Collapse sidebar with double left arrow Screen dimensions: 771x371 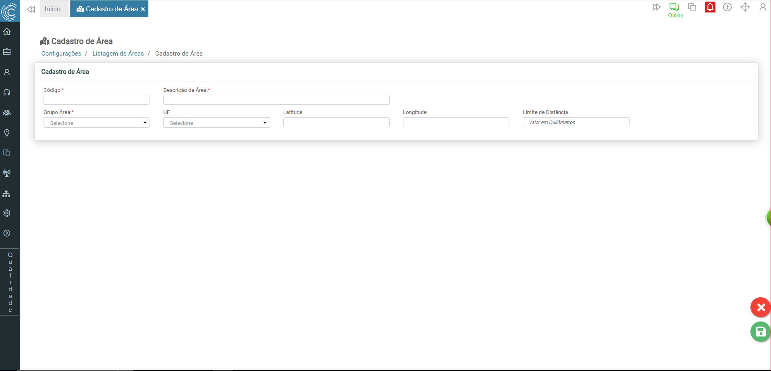[x=31, y=9]
